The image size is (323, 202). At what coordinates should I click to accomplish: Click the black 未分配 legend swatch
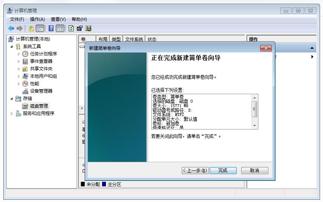click(83, 184)
